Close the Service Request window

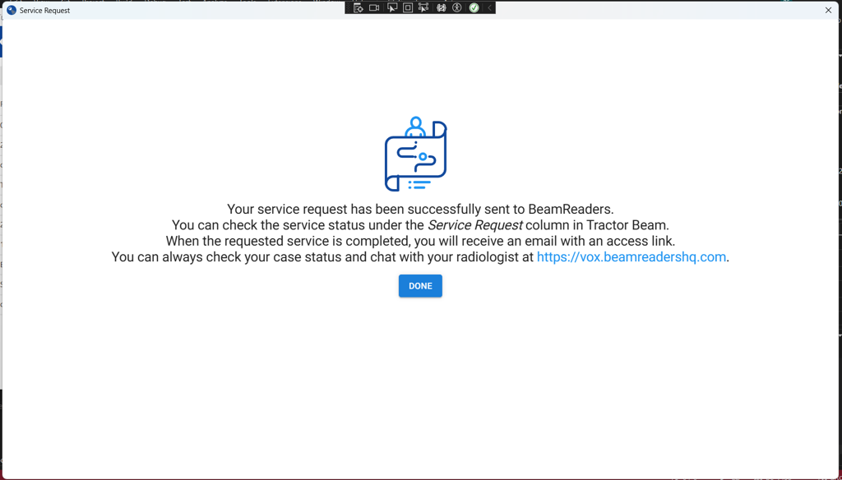pyautogui.click(x=828, y=10)
